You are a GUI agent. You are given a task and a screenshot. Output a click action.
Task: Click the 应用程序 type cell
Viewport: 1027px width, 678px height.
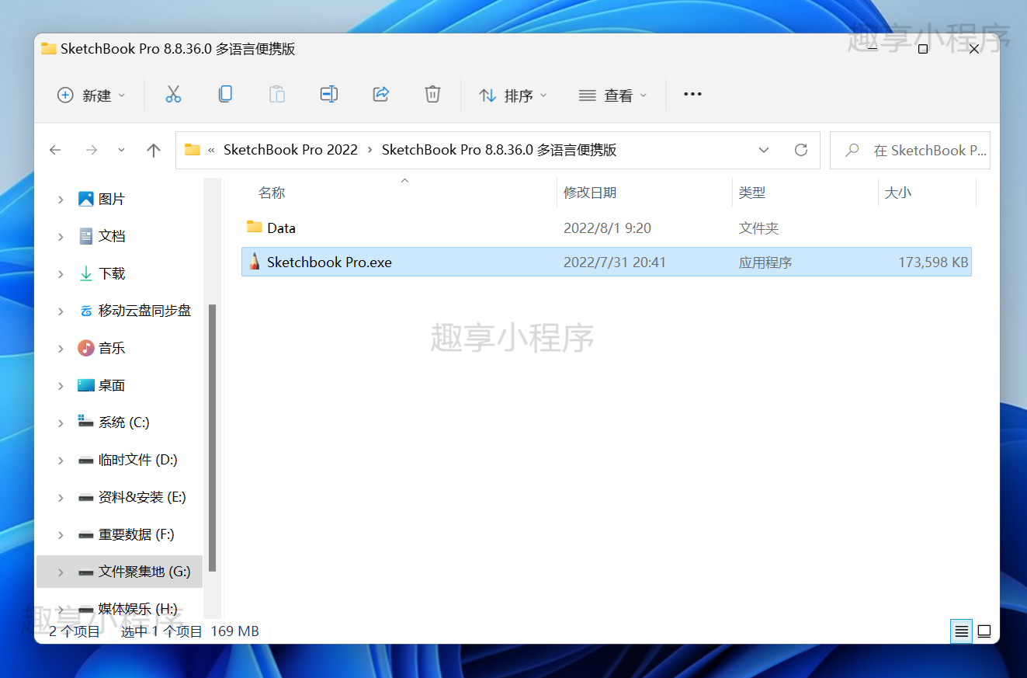point(765,262)
